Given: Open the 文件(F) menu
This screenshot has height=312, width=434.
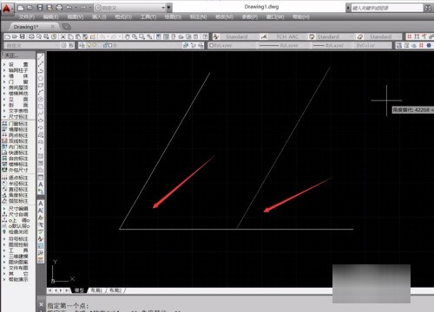Looking at the screenshot, I should (x=27, y=17).
